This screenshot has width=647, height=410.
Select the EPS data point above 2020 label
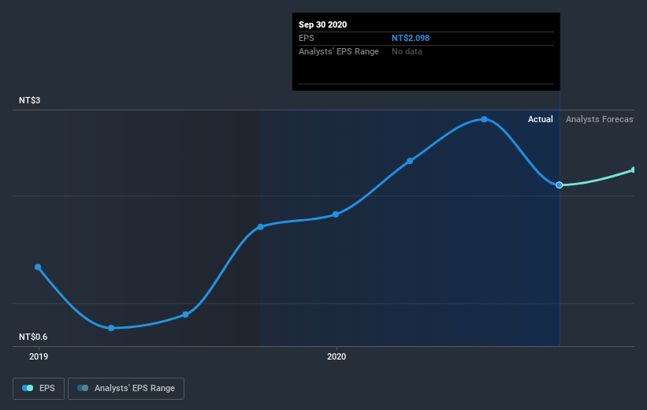pyautogui.click(x=336, y=214)
